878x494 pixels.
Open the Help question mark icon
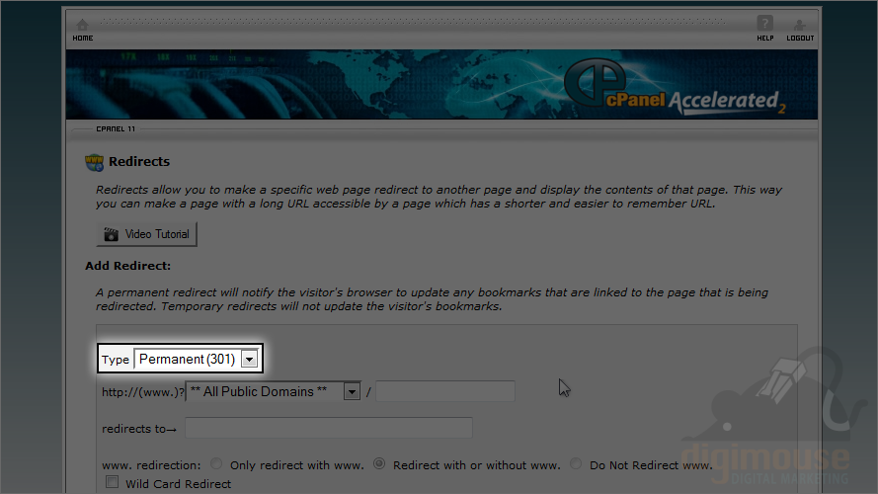[x=764, y=24]
